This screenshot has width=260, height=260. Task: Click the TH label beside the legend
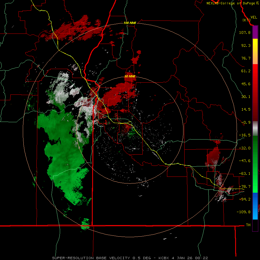(x=248, y=225)
